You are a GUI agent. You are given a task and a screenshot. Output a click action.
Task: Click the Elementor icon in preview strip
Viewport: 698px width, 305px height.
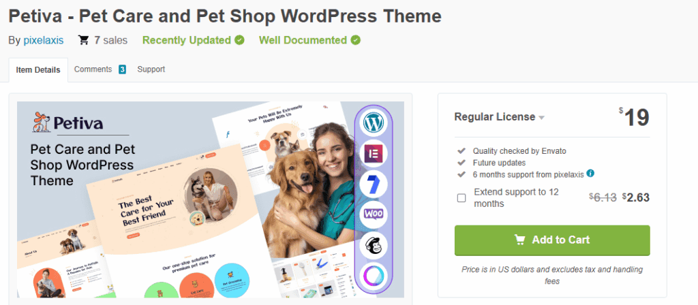374,154
